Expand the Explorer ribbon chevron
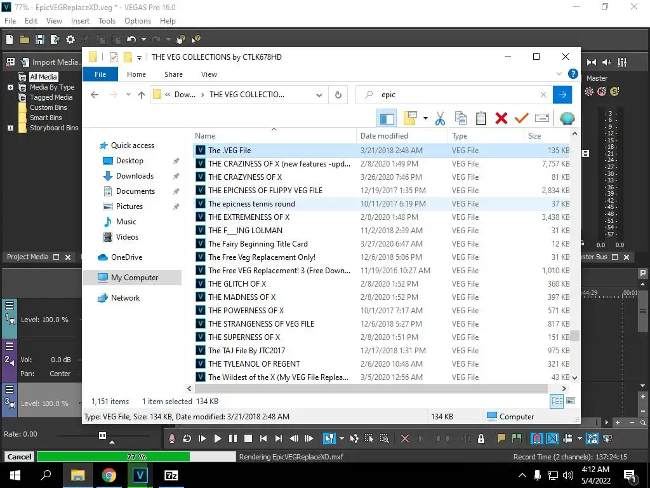Screen dimensions: 650x488 [559, 74]
